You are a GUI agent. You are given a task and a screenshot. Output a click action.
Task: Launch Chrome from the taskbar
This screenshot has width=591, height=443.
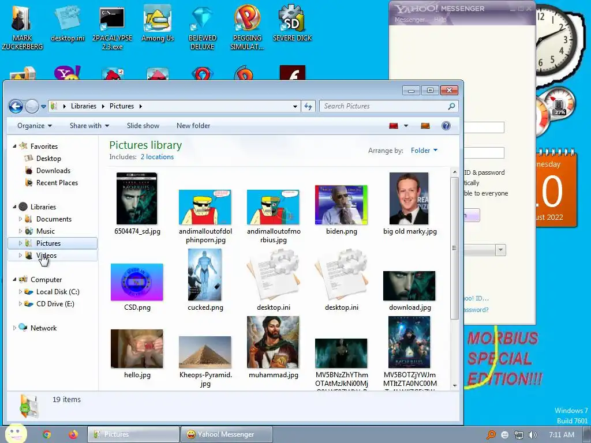pyautogui.click(x=47, y=434)
